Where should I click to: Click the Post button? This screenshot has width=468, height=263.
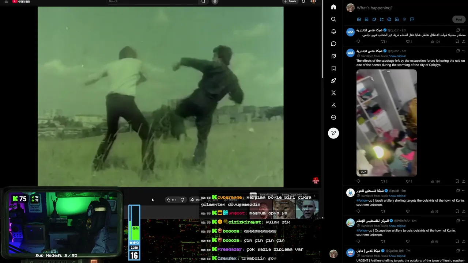pos(459,19)
